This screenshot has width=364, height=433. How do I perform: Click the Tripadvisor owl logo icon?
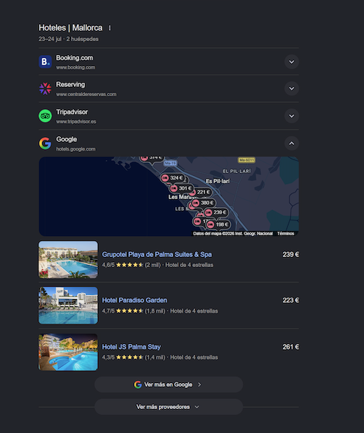[45, 116]
